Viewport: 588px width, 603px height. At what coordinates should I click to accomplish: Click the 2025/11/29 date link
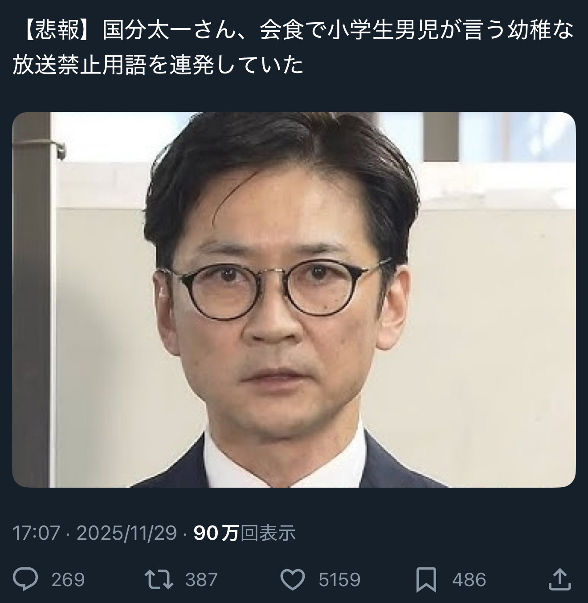(127, 533)
